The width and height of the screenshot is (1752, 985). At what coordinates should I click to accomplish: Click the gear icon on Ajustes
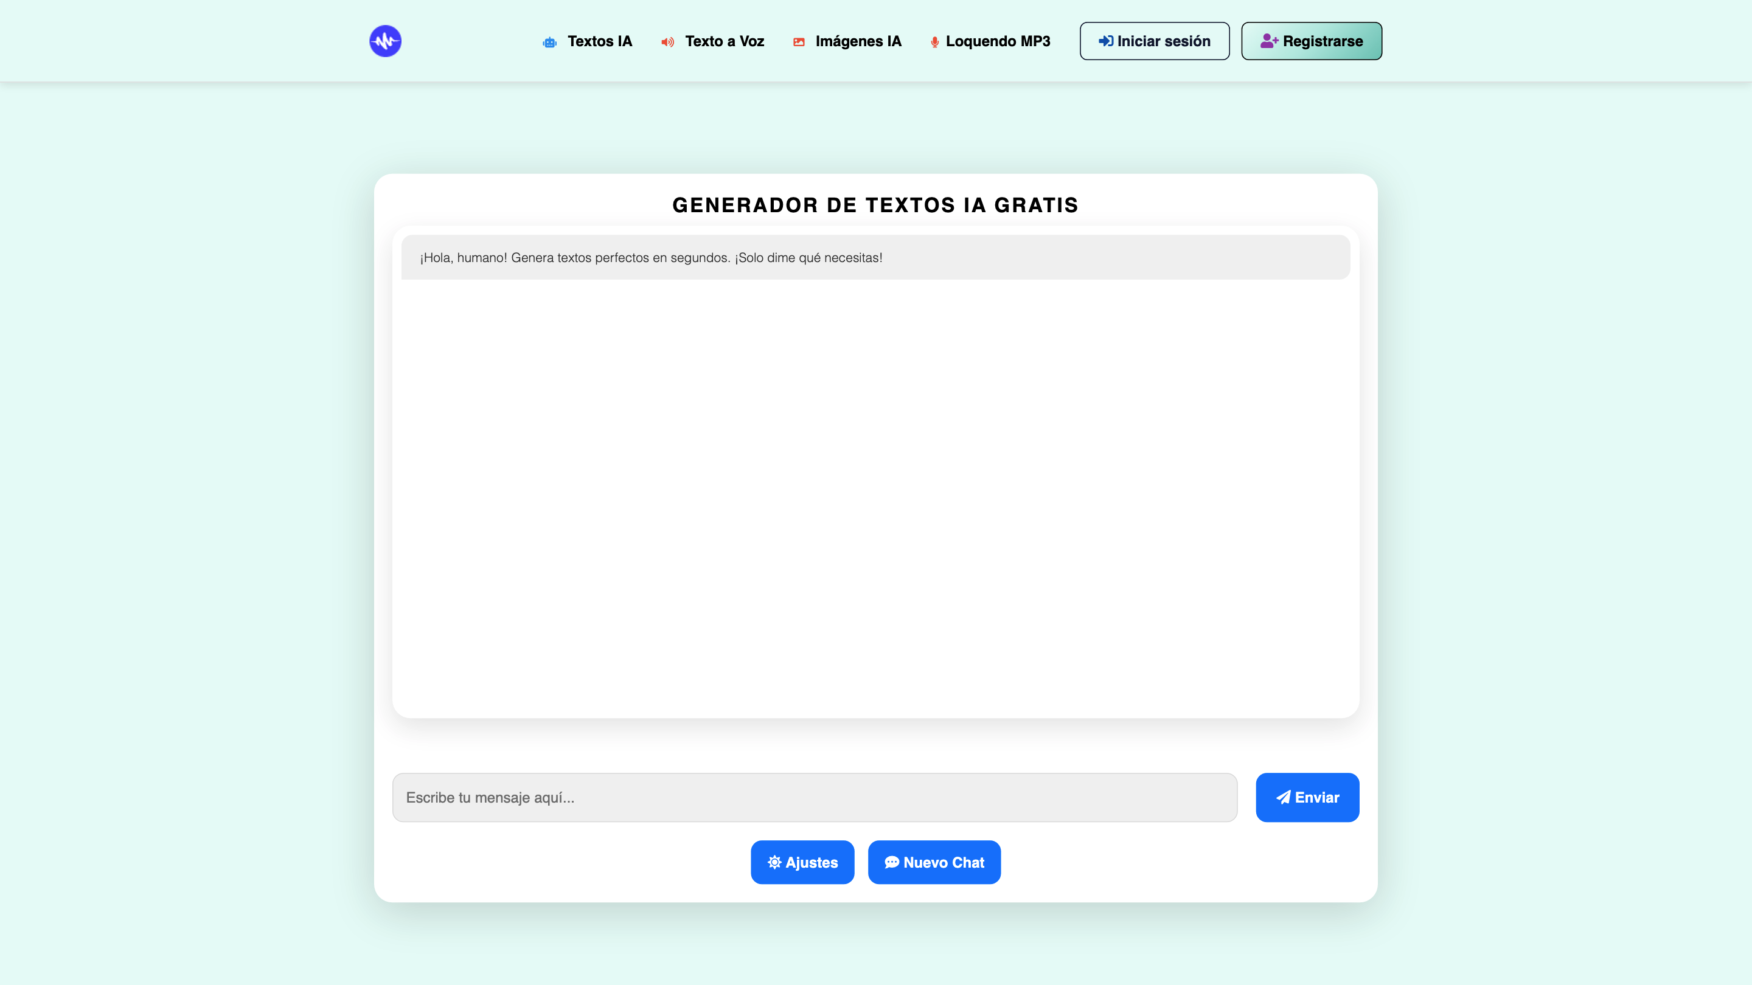pos(774,862)
